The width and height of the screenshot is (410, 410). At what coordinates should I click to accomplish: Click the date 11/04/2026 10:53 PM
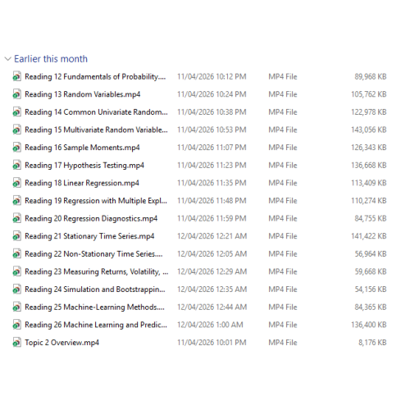pyautogui.click(x=212, y=130)
